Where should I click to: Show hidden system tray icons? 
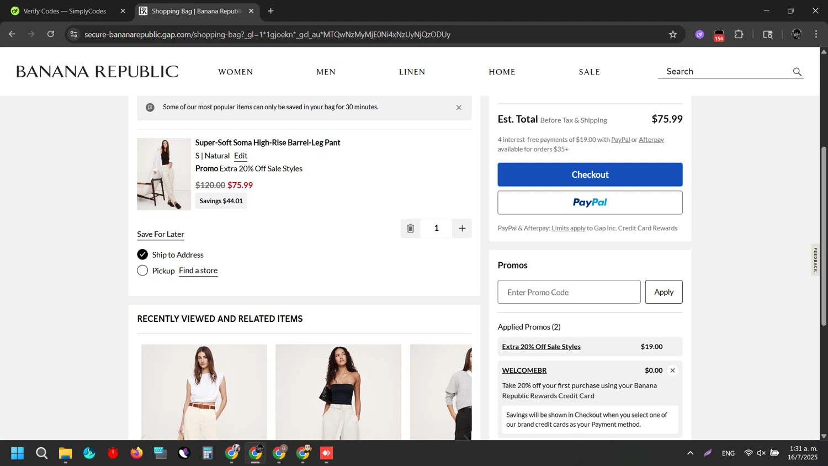pyautogui.click(x=690, y=453)
